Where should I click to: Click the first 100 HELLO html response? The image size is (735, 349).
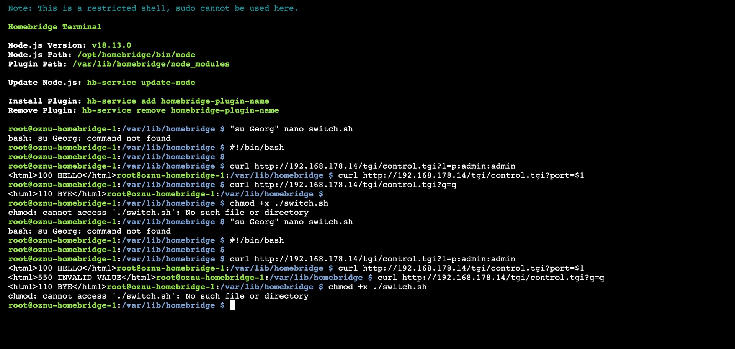[x=62, y=175]
